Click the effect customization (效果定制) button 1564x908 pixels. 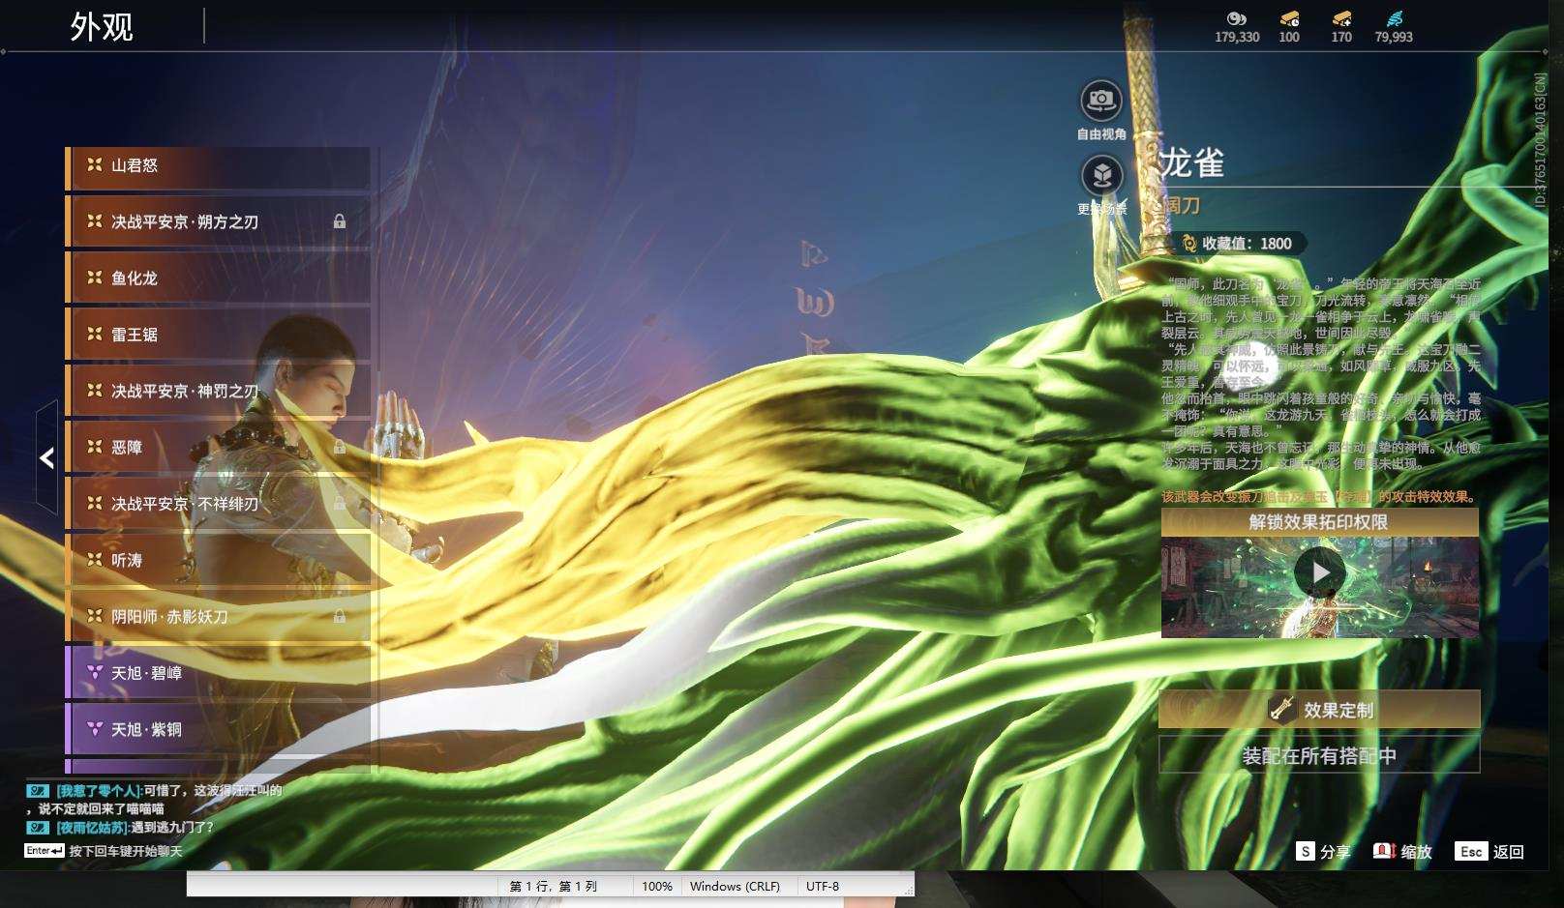pyautogui.click(x=1319, y=710)
